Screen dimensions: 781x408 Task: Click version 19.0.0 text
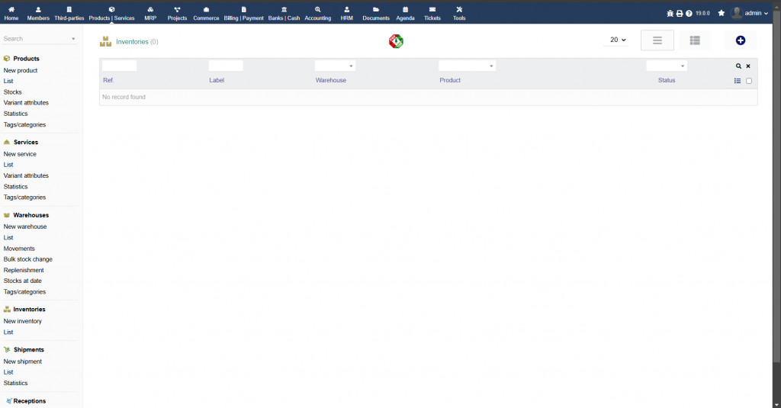pyautogui.click(x=702, y=14)
